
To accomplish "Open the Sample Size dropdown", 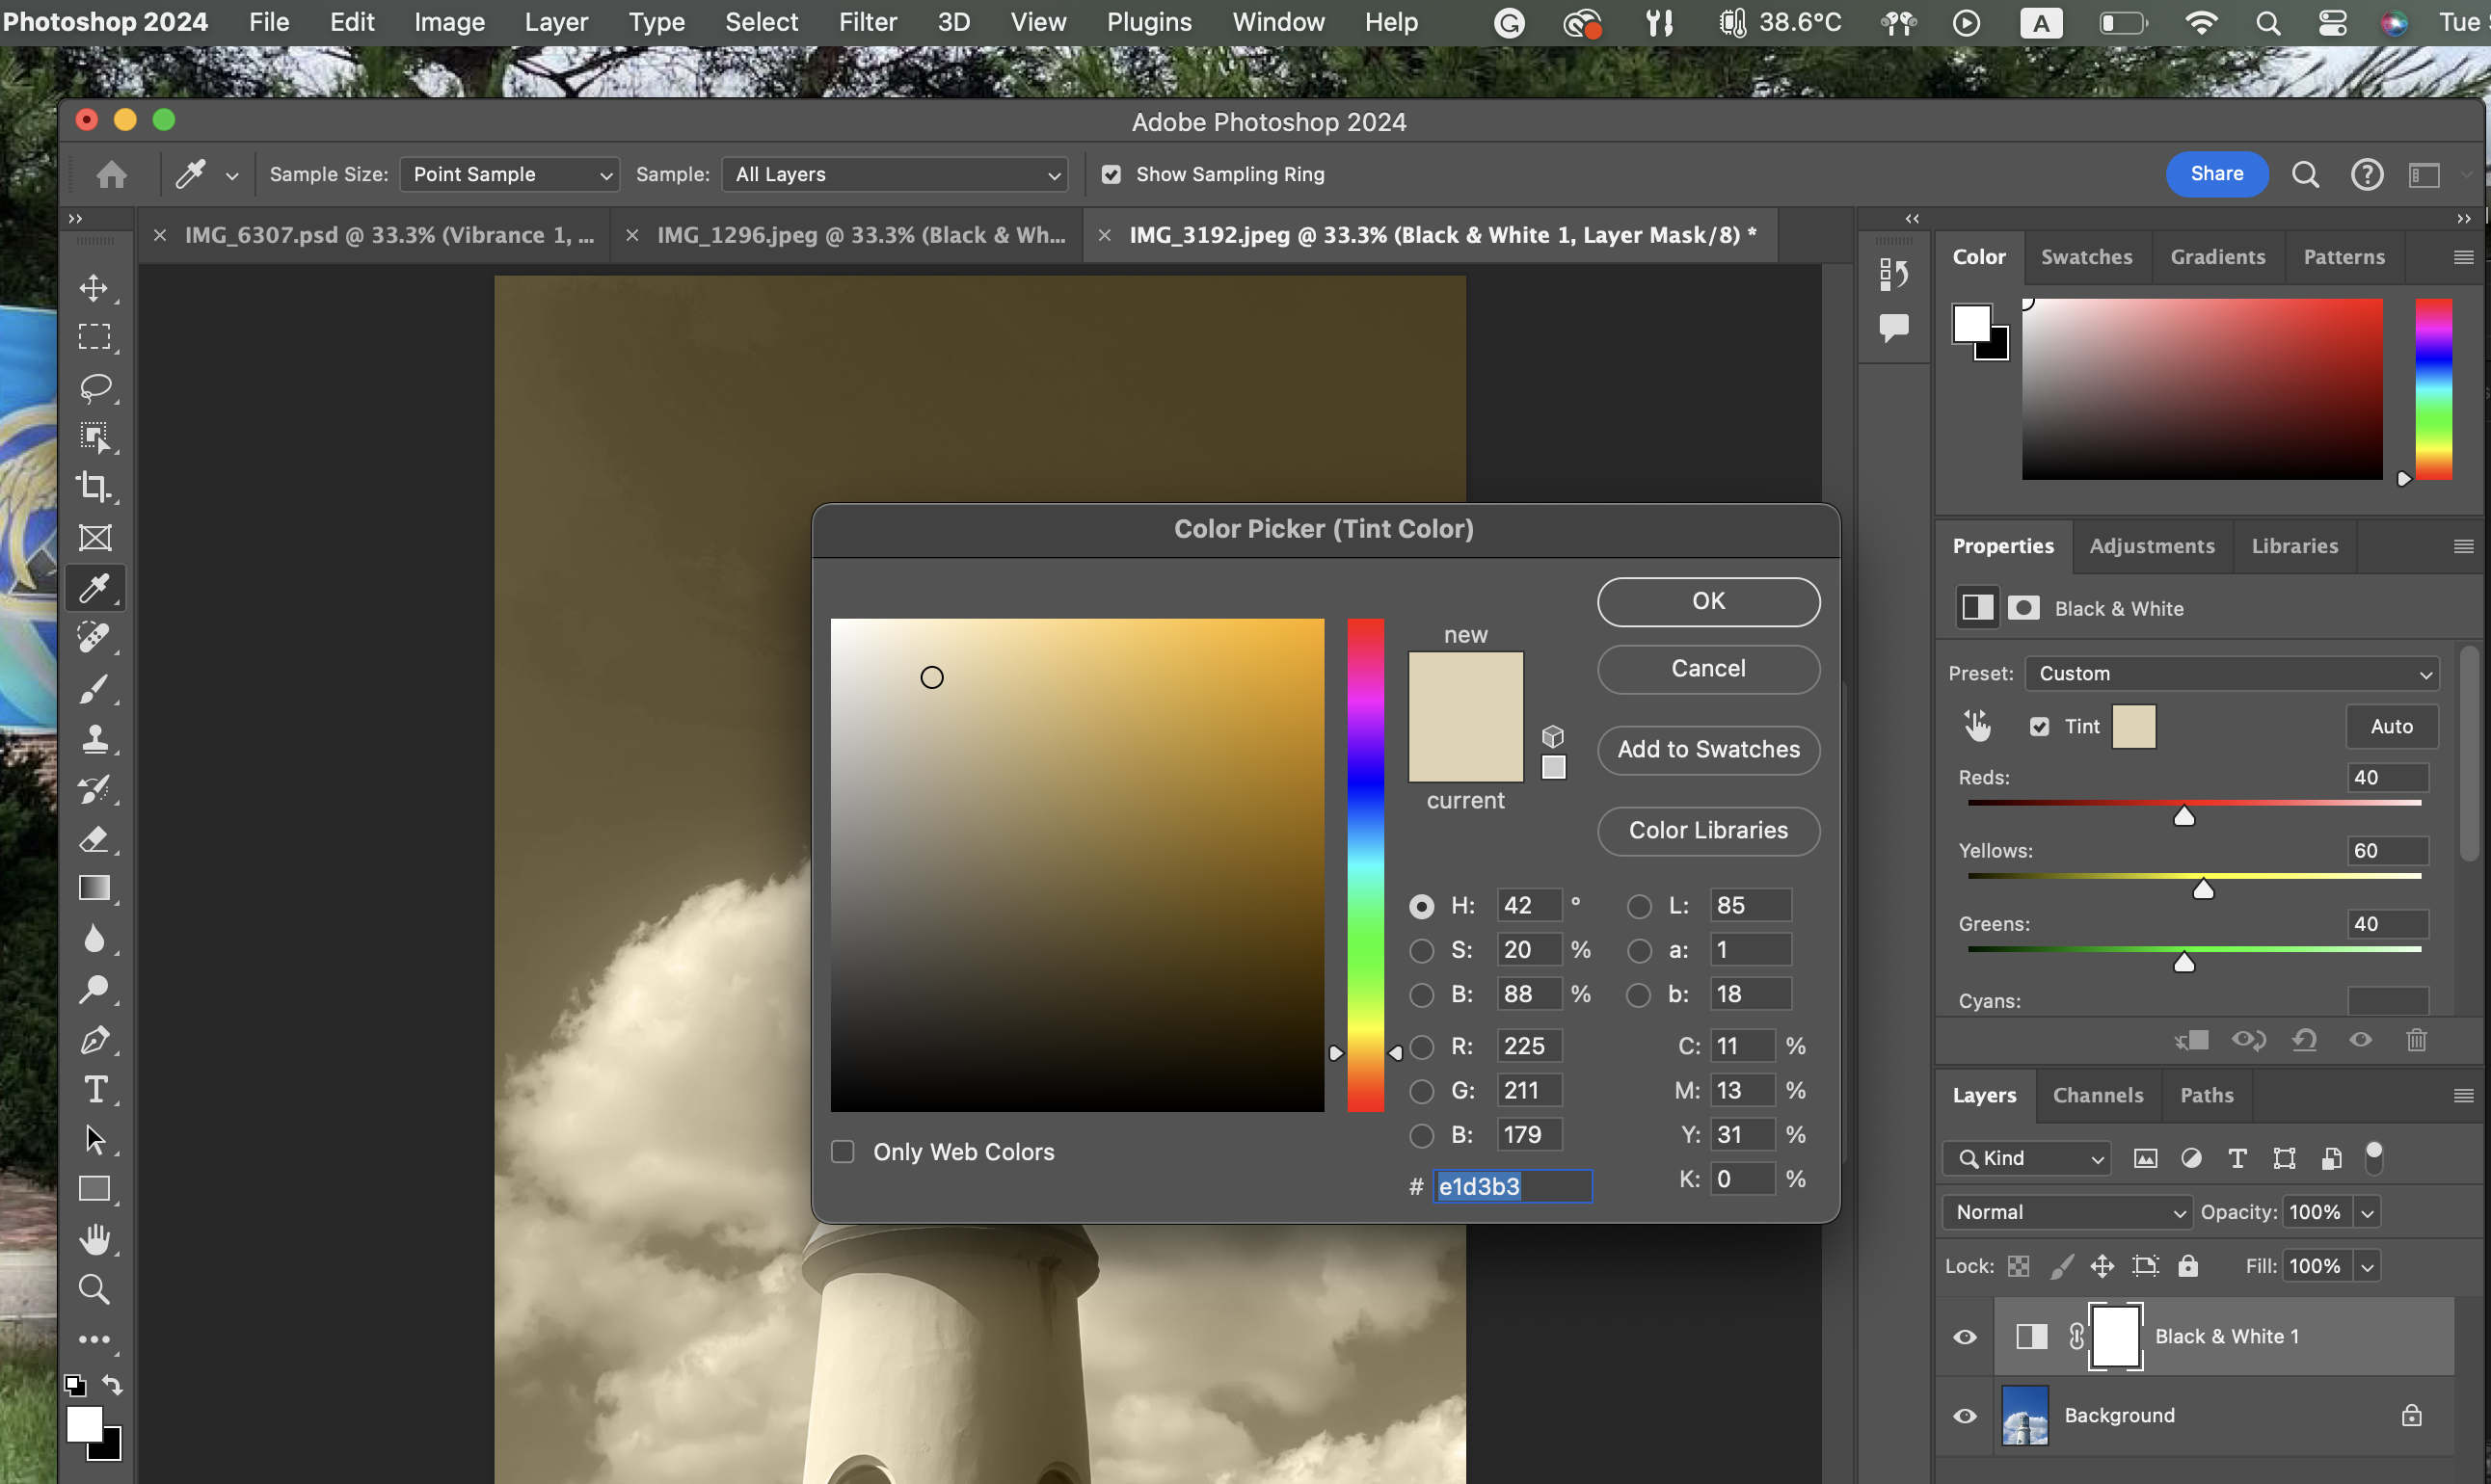I will 509,174.
